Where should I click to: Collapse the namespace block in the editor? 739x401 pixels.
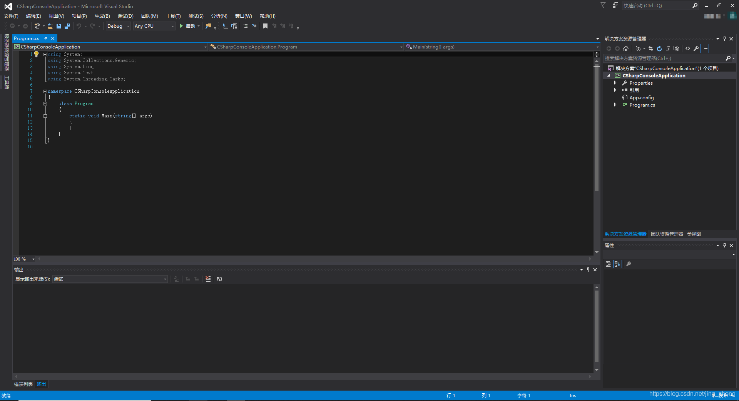click(x=45, y=91)
